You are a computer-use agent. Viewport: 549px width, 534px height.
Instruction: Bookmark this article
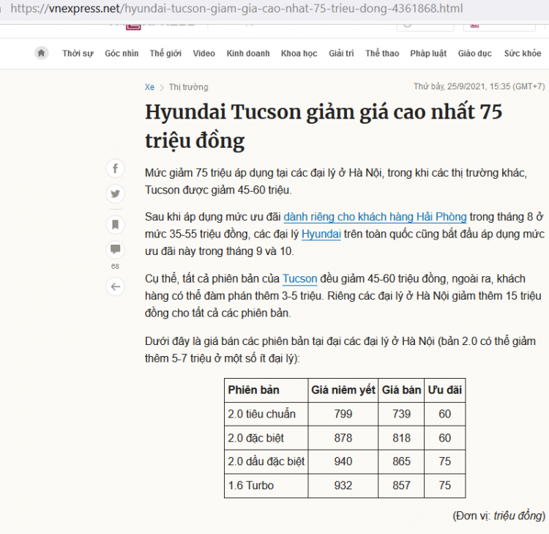(115, 224)
